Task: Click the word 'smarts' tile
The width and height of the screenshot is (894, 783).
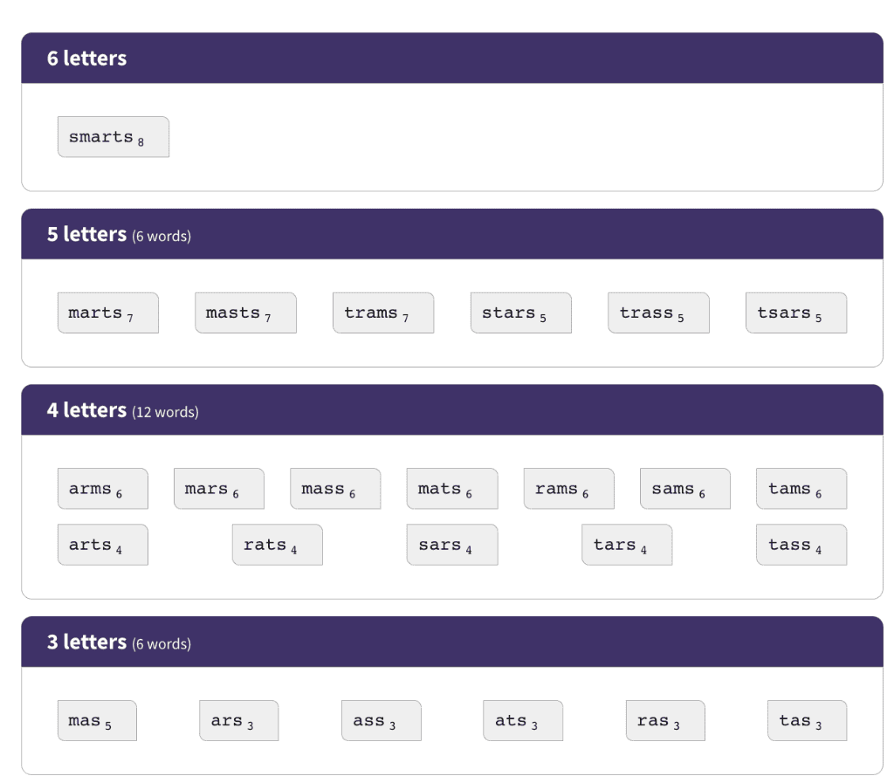Action: click(113, 137)
